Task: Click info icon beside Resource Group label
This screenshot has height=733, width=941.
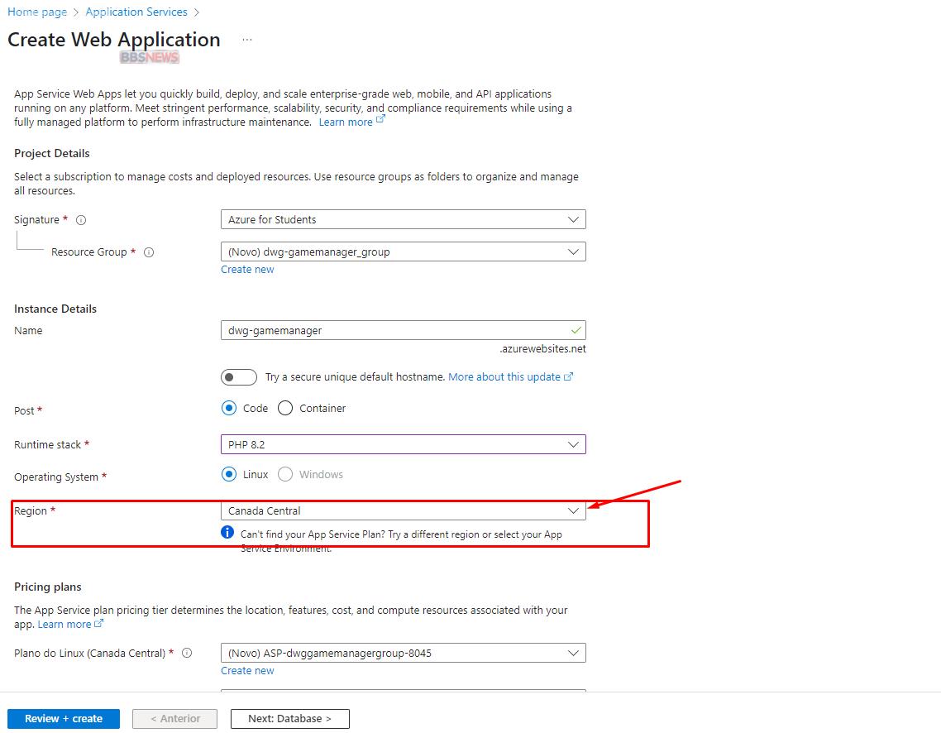Action: coord(150,252)
